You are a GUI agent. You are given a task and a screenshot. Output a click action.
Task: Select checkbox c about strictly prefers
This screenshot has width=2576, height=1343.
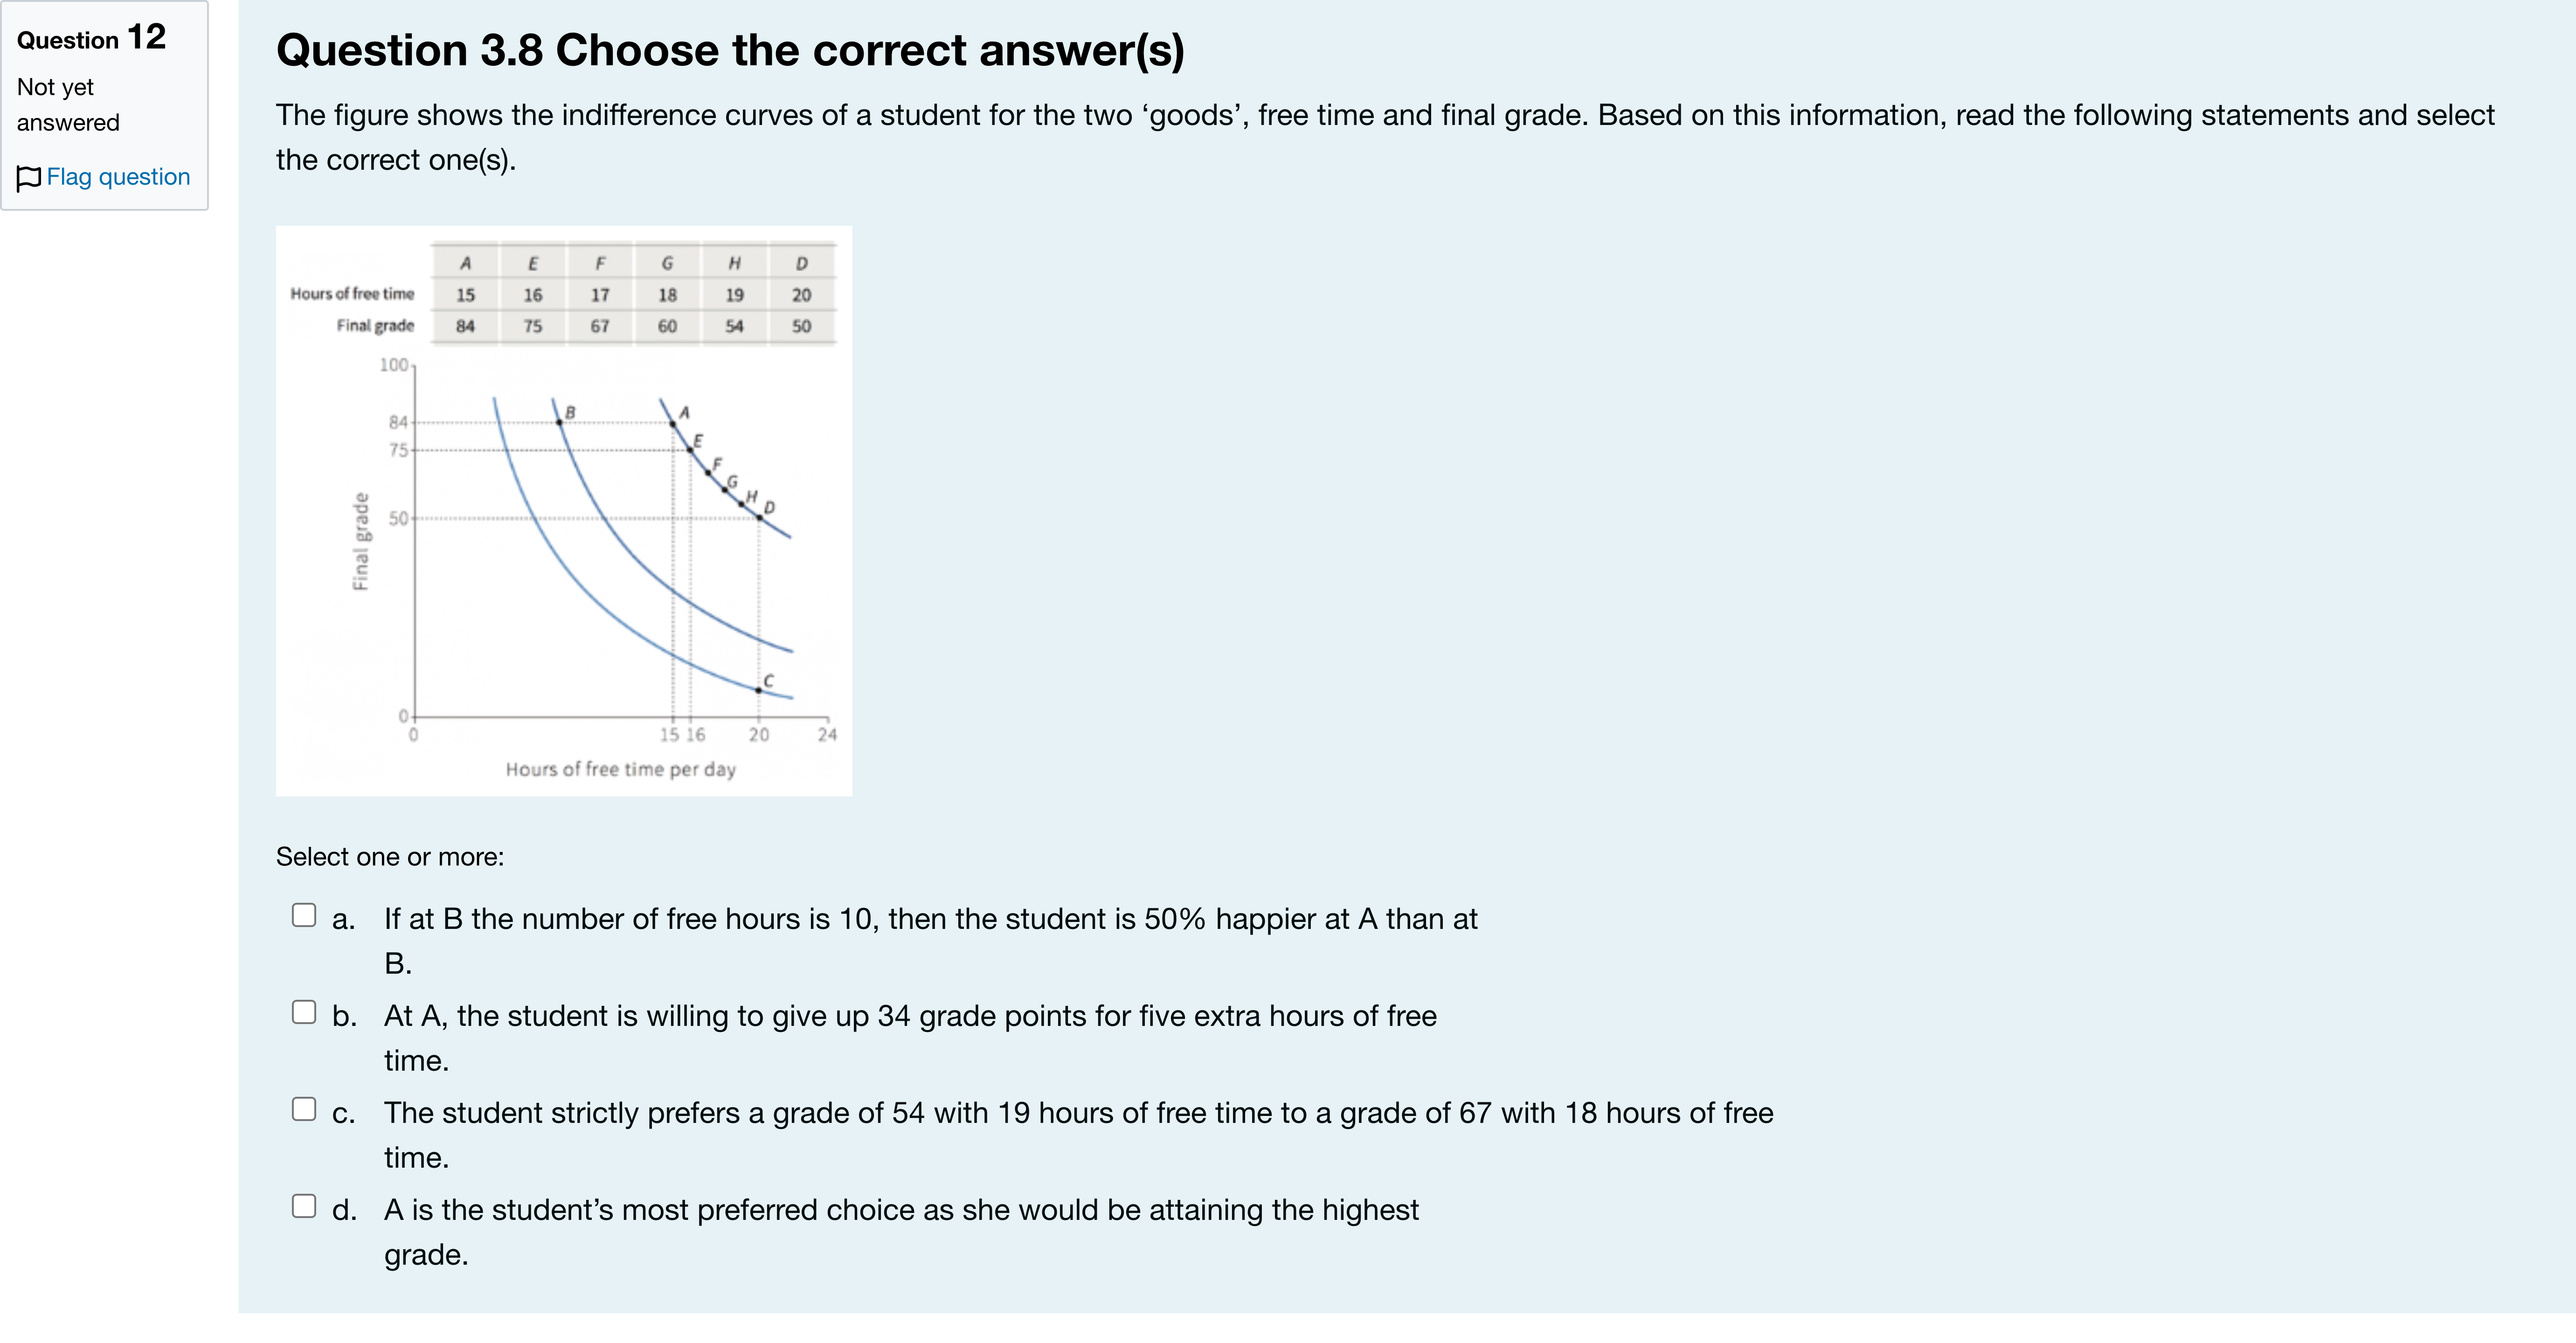coord(304,1109)
